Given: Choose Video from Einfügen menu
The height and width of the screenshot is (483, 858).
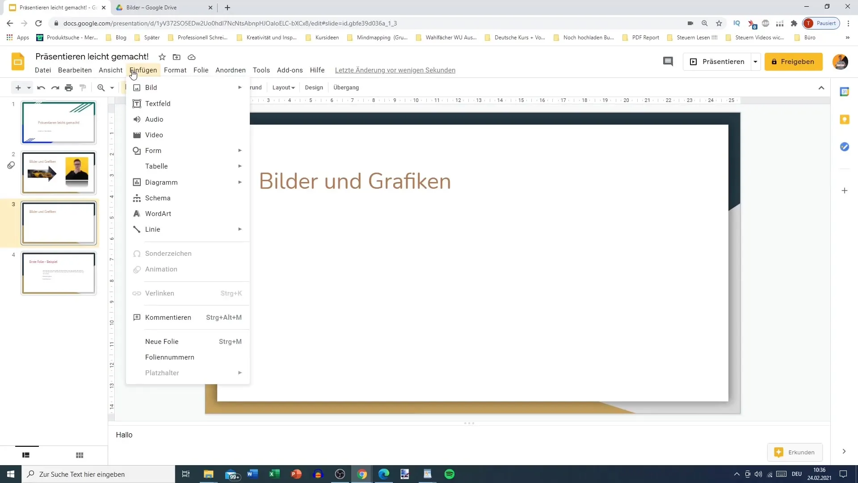Looking at the screenshot, I should tap(188, 135).
